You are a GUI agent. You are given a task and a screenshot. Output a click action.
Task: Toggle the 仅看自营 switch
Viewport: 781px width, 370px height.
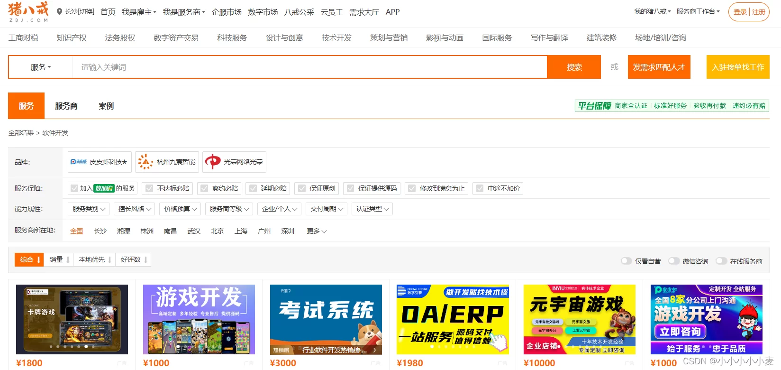[x=627, y=261]
